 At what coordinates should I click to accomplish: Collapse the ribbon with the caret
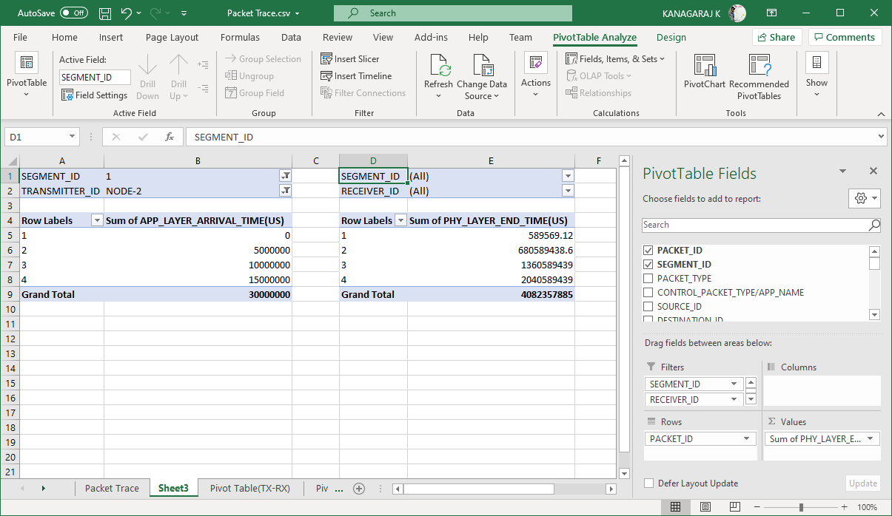tap(881, 114)
